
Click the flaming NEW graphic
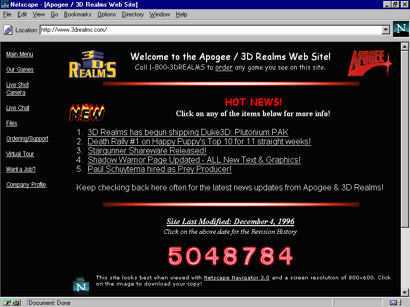87,112
